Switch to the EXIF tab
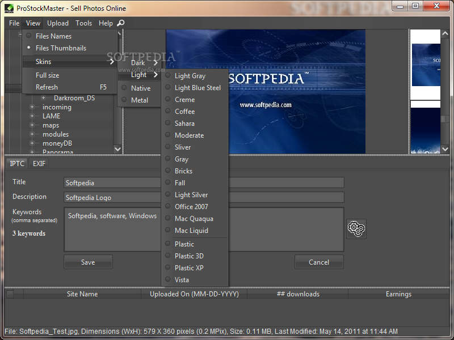 [x=39, y=164]
